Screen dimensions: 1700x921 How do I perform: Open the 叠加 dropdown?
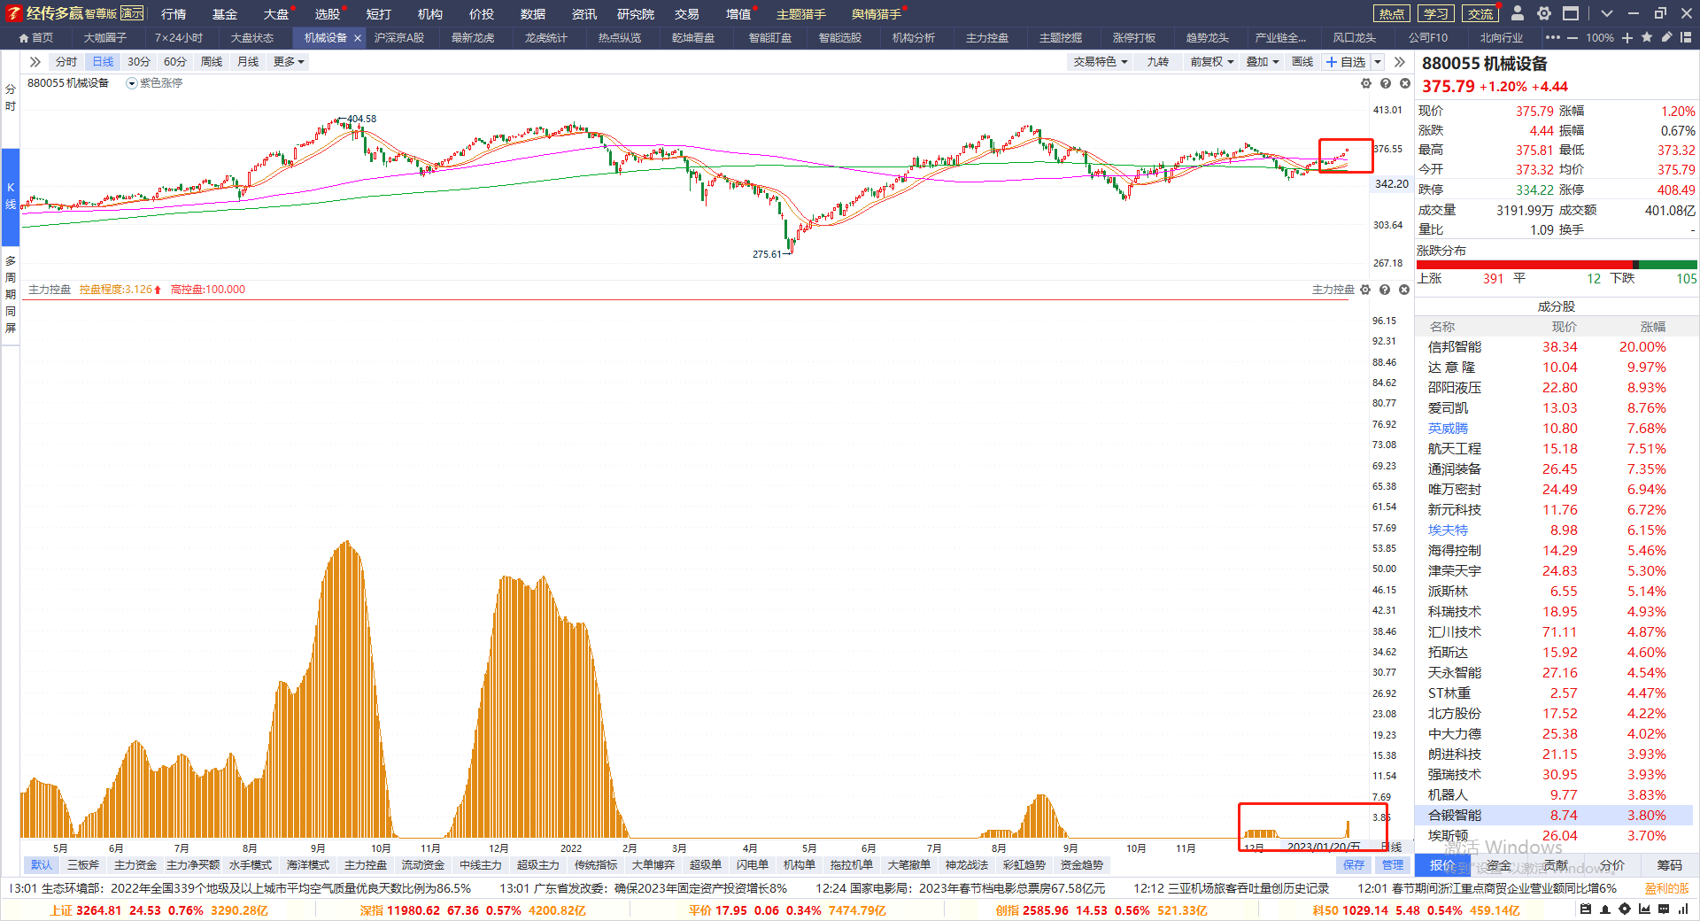click(x=1263, y=62)
